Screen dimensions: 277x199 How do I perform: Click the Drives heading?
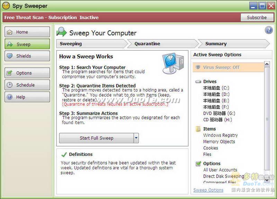(x=210, y=82)
